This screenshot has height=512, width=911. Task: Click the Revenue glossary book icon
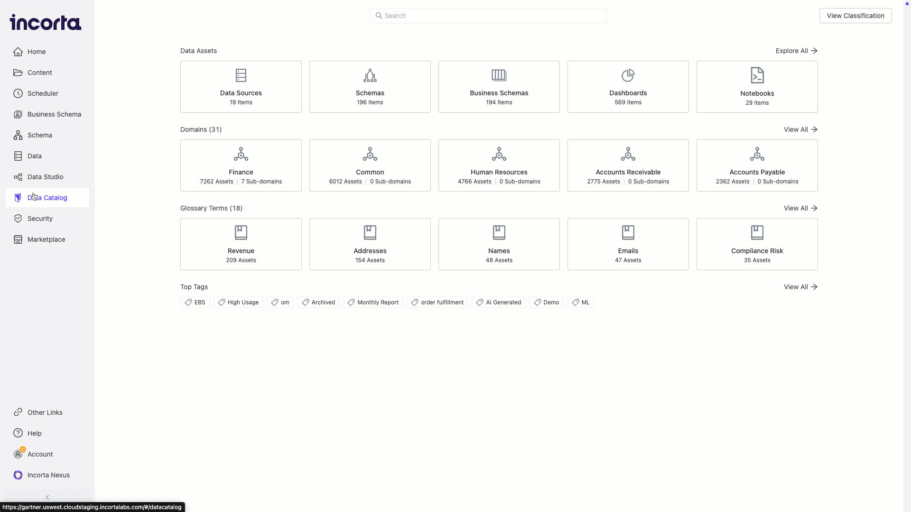[x=241, y=232]
